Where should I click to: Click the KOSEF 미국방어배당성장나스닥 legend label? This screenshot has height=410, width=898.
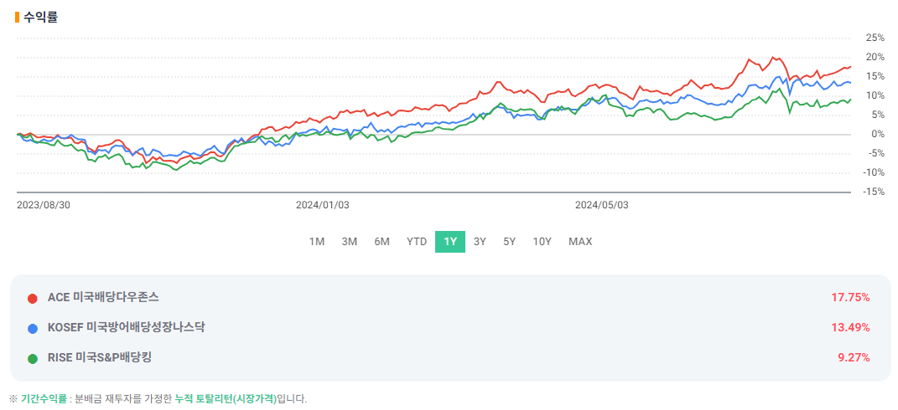point(126,327)
